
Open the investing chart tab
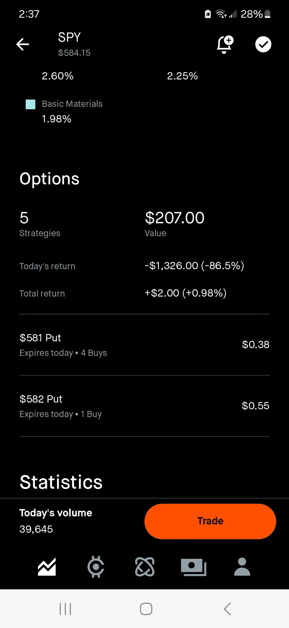(47, 567)
